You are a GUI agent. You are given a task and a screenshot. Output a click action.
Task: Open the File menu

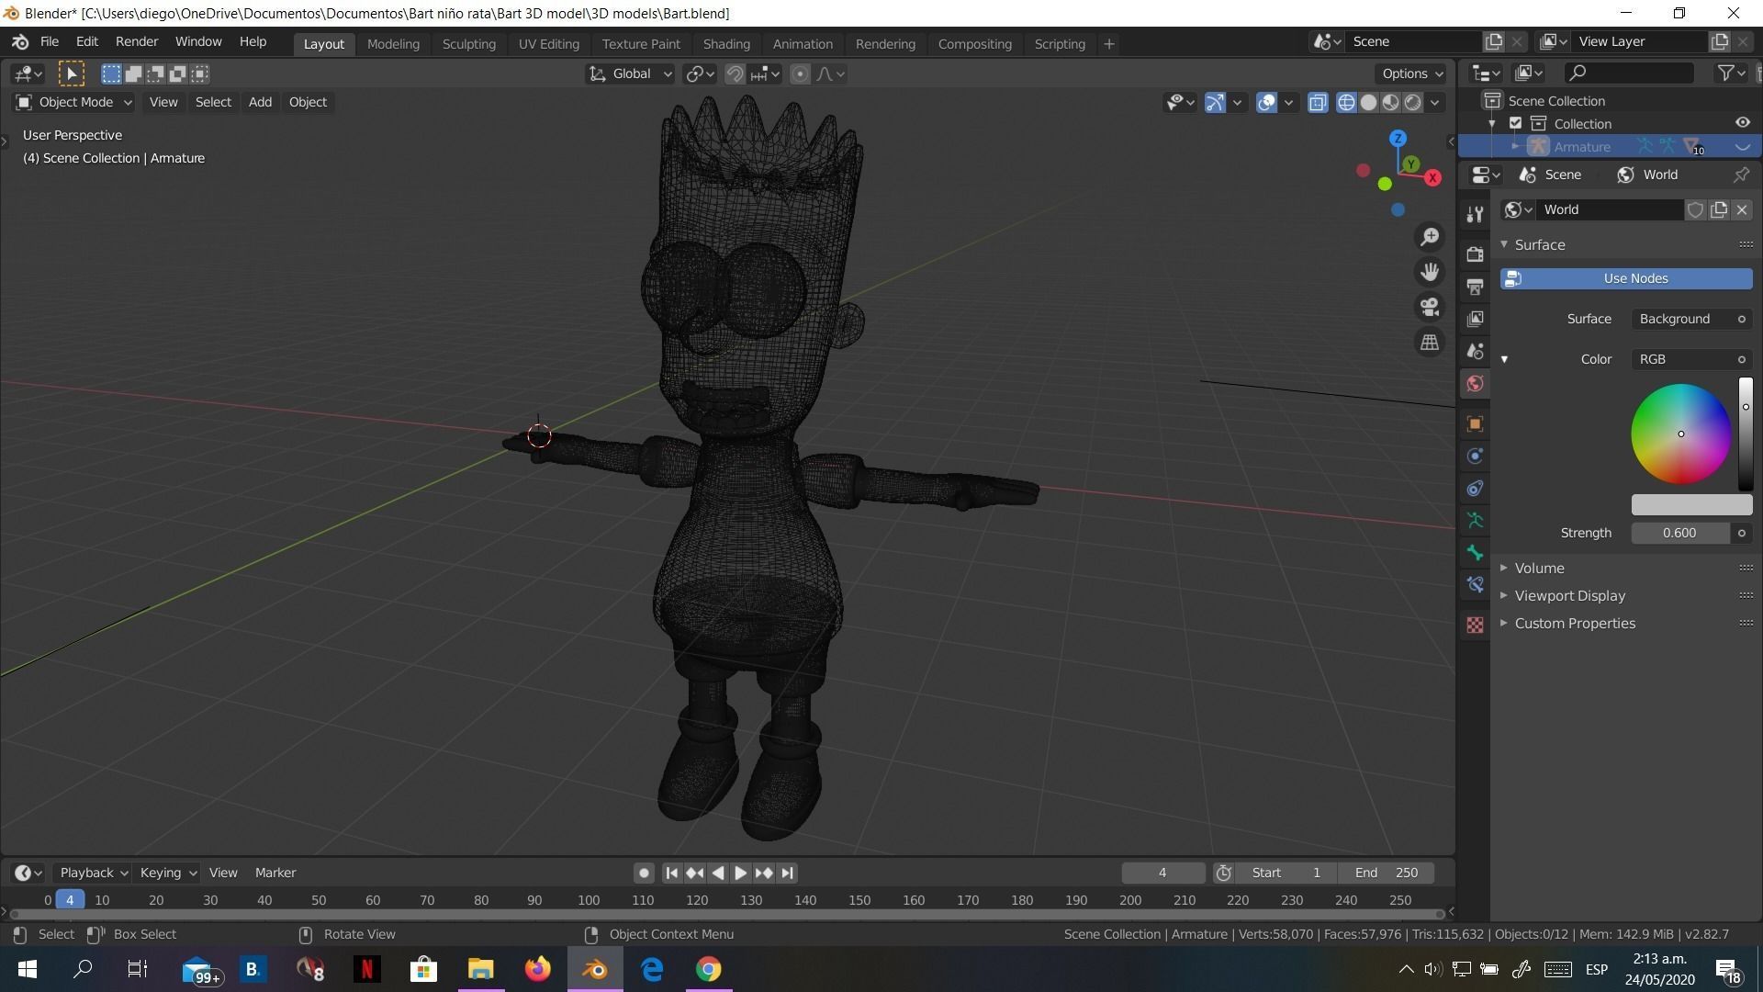(49, 42)
